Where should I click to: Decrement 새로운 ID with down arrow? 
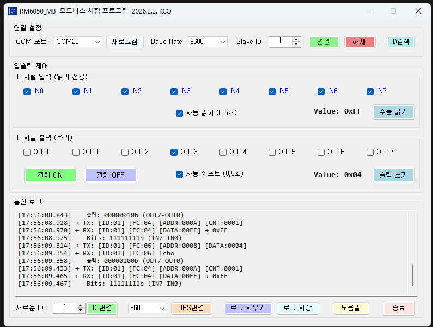[x=81, y=310]
